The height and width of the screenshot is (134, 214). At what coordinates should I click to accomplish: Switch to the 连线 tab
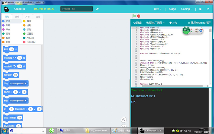[38, 17]
